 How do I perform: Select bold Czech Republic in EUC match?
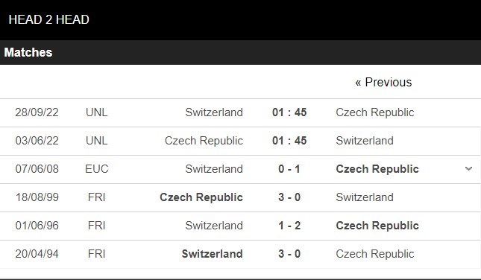pyautogui.click(x=377, y=169)
